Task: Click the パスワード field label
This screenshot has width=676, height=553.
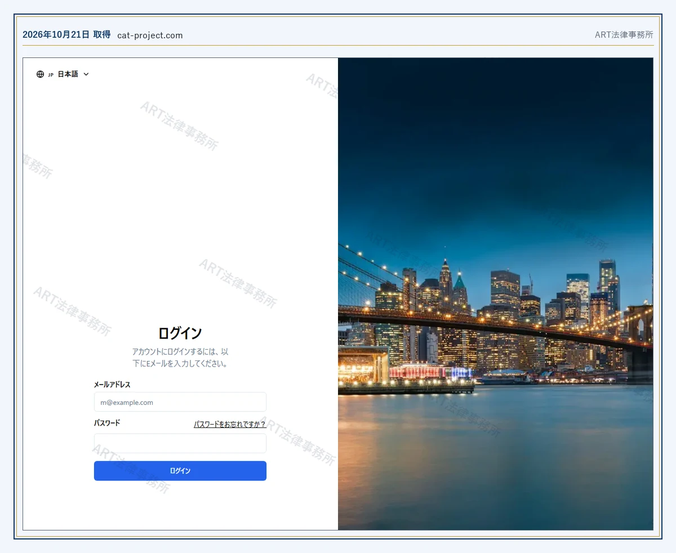Action: tap(107, 423)
